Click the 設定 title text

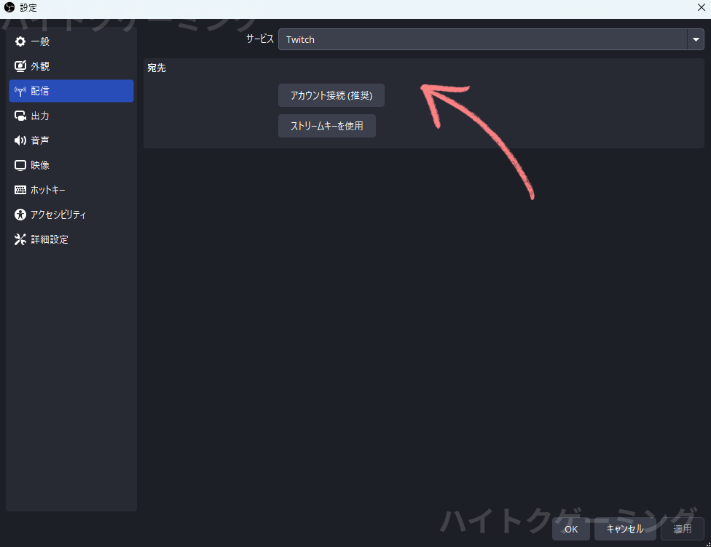coord(28,8)
